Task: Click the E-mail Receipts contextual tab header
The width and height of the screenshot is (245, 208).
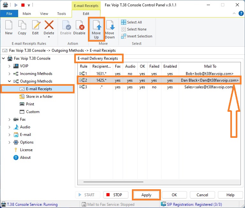Action: (x=86, y=6)
